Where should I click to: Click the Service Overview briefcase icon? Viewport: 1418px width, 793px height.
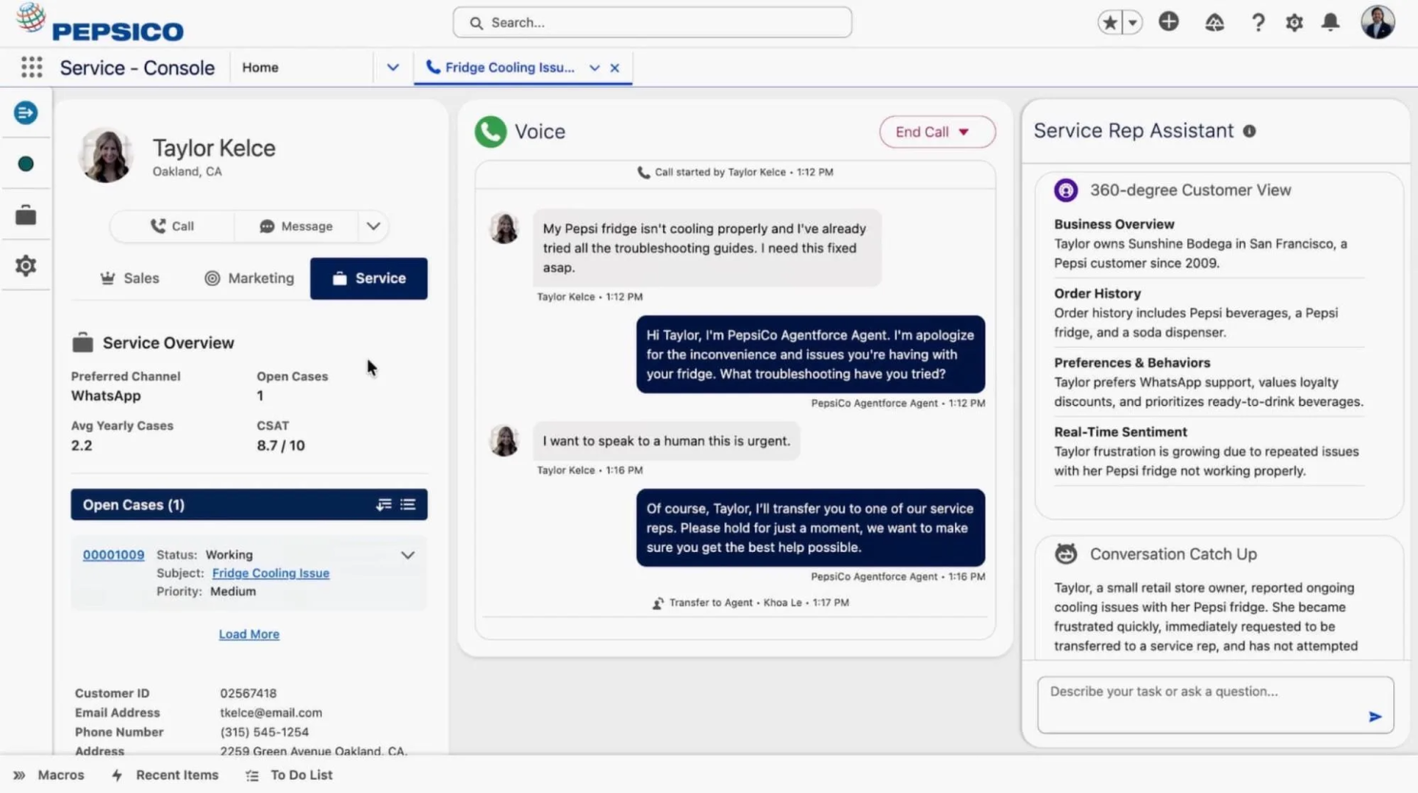pos(83,342)
